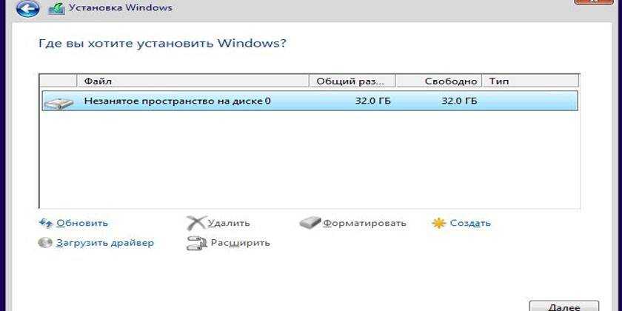This screenshot has height=311, width=622.
Task: Create a new partition via Создать link
Action: pyautogui.click(x=469, y=223)
